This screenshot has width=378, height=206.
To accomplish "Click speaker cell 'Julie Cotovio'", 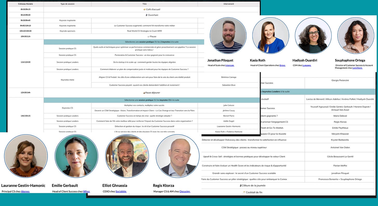I will pyautogui.click(x=229, y=105).
